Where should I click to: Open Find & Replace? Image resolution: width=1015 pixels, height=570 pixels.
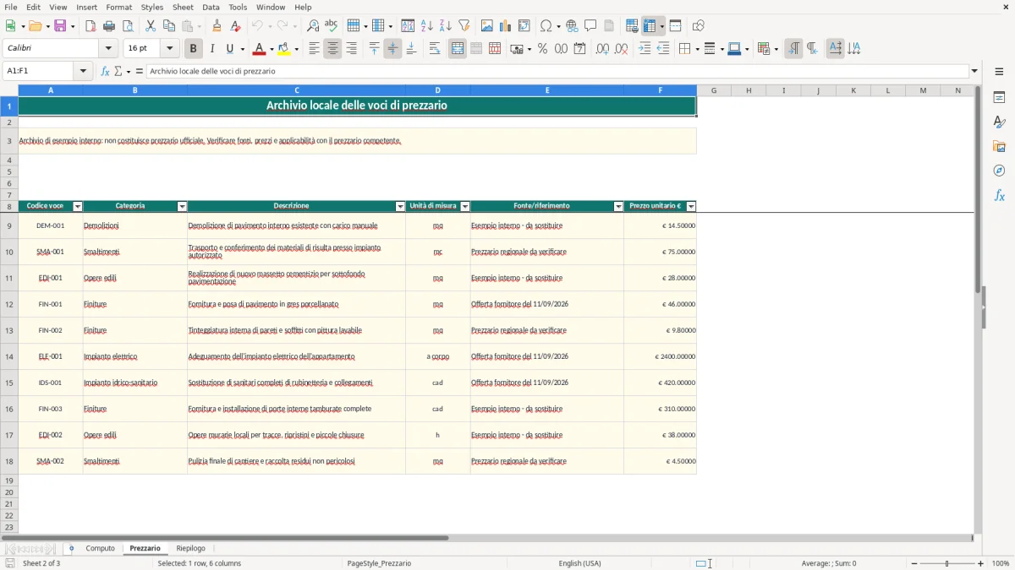313,26
